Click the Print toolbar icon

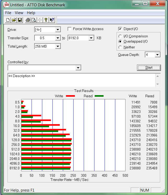pyautogui.click(x=28, y=20)
